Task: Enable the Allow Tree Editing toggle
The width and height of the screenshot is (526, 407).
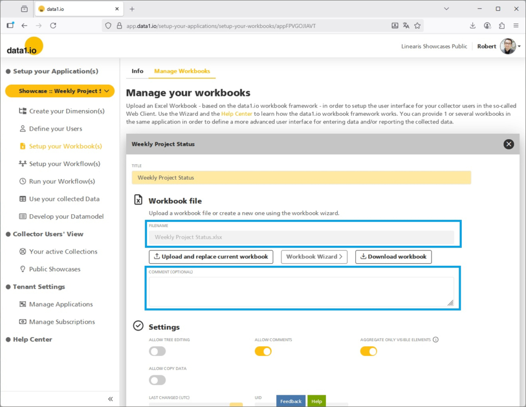Action: click(157, 351)
